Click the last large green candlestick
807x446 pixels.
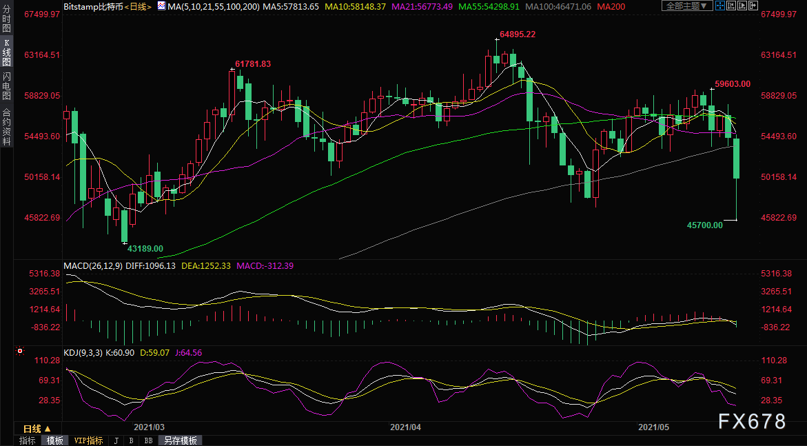[x=737, y=159]
